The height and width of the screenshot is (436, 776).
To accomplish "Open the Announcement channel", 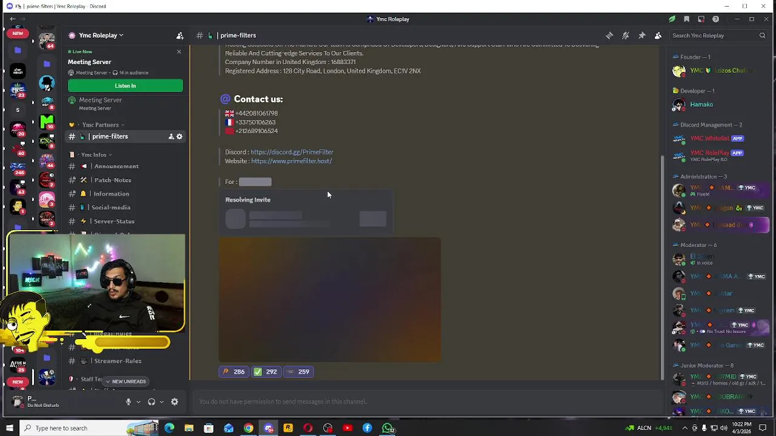I will click(x=116, y=167).
